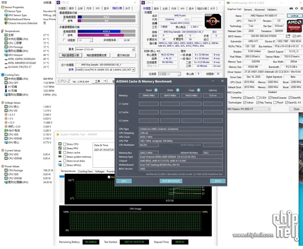Click the Lookup button in GPU-Z
303x249 pixels.
point(294,15)
